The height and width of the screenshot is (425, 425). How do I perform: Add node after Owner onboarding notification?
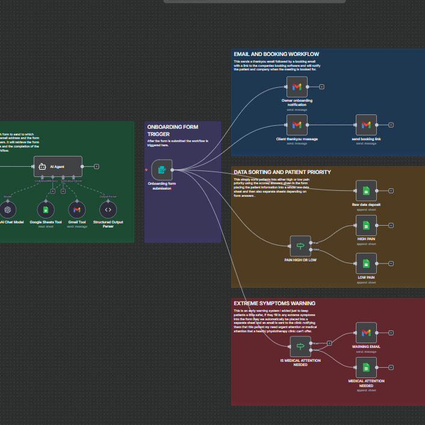point(321,87)
